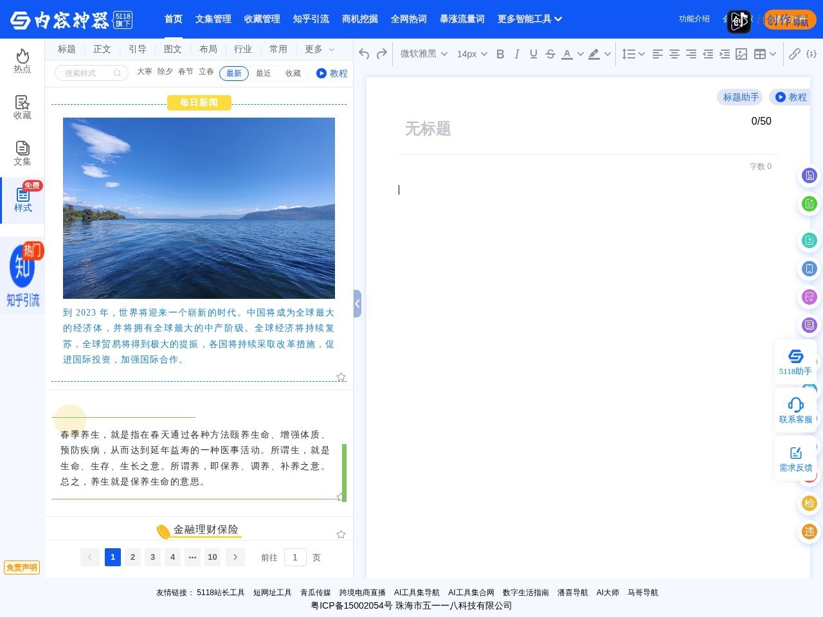Decrease the indent

click(x=708, y=54)
